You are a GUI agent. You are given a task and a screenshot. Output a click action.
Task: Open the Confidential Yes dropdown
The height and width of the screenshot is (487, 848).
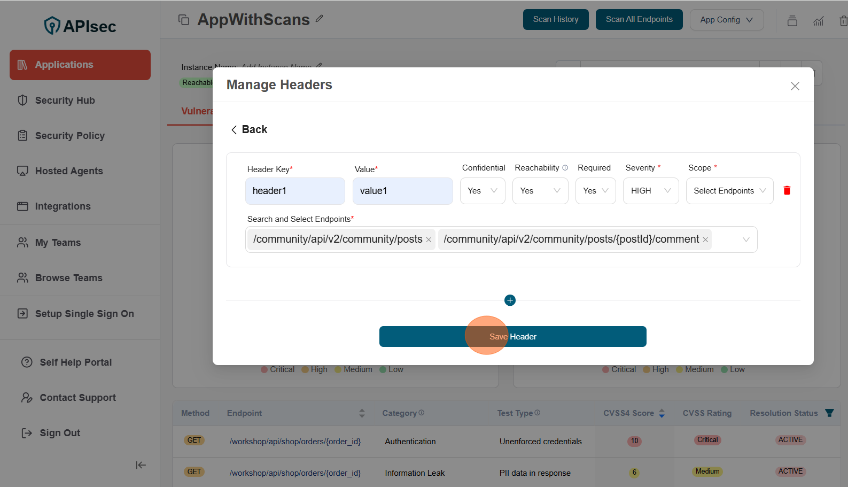point(482,191)
